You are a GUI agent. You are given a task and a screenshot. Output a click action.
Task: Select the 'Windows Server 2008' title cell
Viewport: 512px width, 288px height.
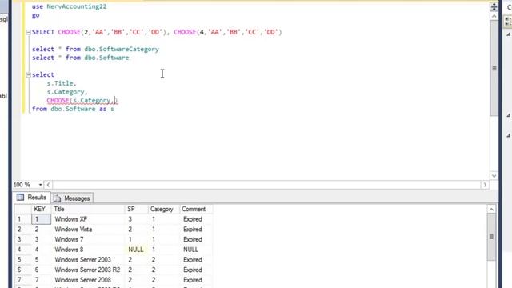point(88,280)
